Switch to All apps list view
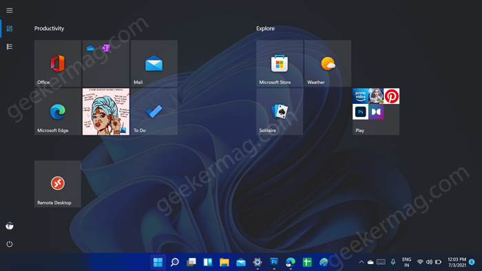Viewport: 482px width, 271px height. tap(10, 47)
